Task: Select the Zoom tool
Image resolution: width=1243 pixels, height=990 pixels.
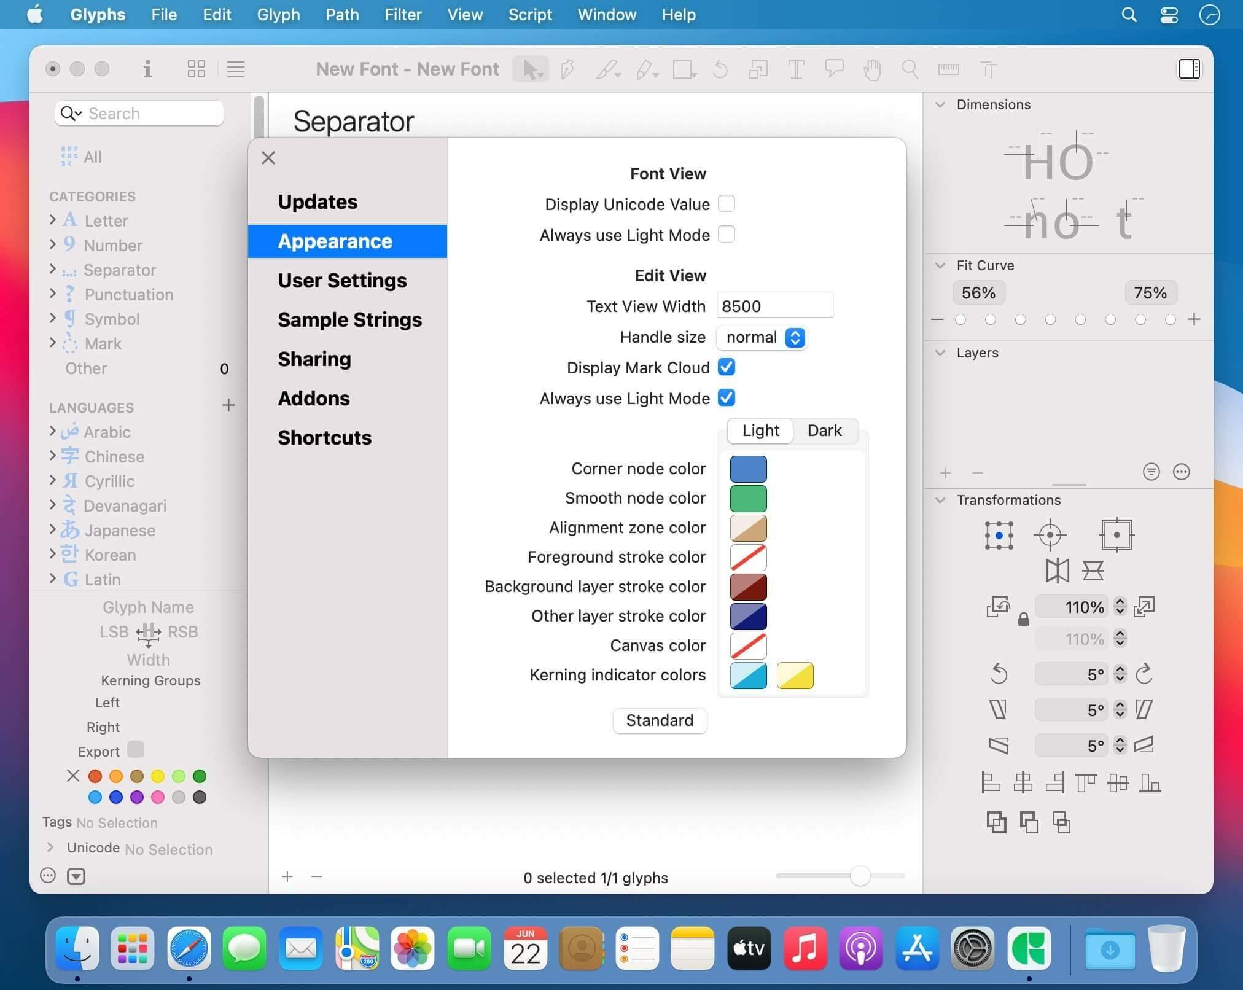Action: (x=910, y=69)
